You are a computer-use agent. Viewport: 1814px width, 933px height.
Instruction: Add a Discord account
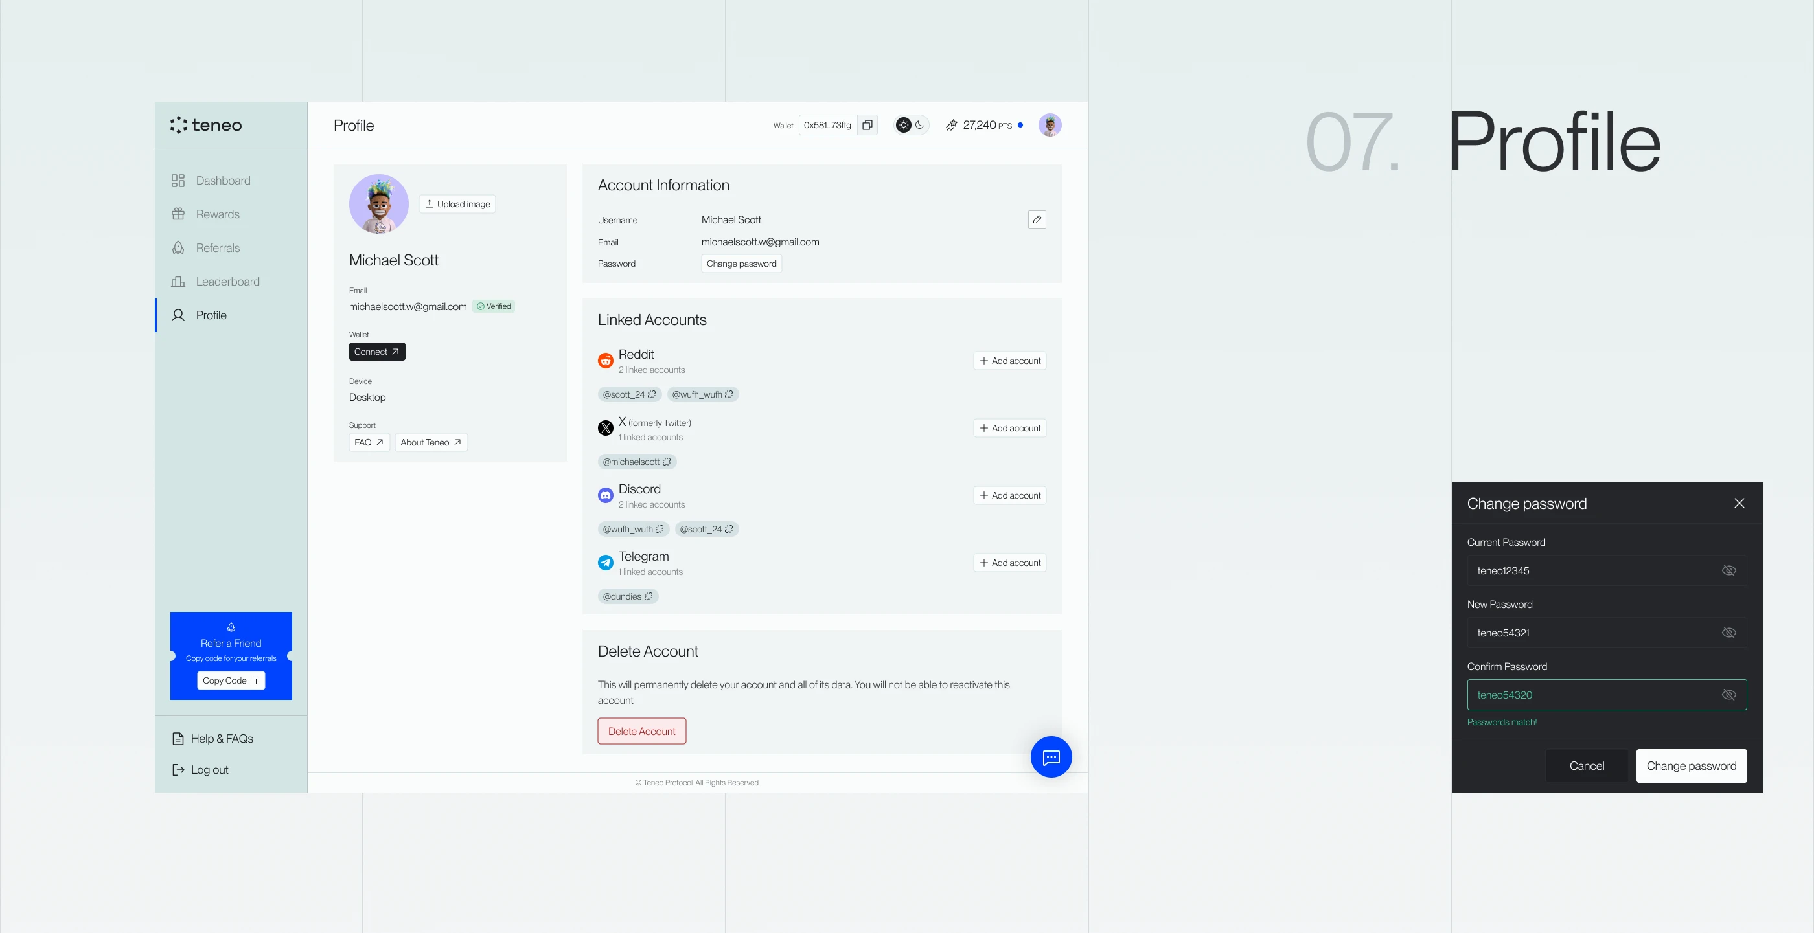click(1009, 495)
